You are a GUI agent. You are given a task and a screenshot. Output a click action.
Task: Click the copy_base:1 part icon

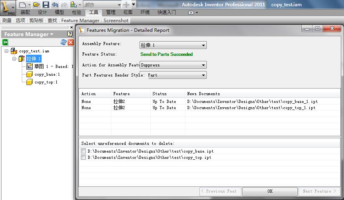pyautogui.click(x=30, y=74)
